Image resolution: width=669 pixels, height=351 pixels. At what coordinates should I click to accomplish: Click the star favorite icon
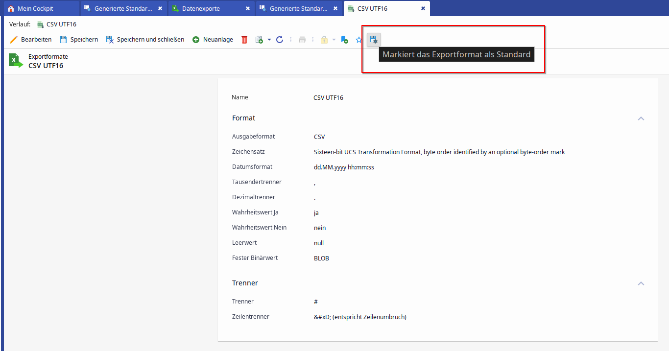coord(358,40)
